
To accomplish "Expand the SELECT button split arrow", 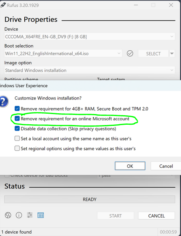I will [x=172, y=53].
